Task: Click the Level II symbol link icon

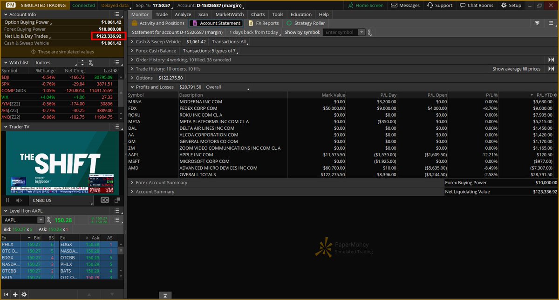Action: coord(49,220)
